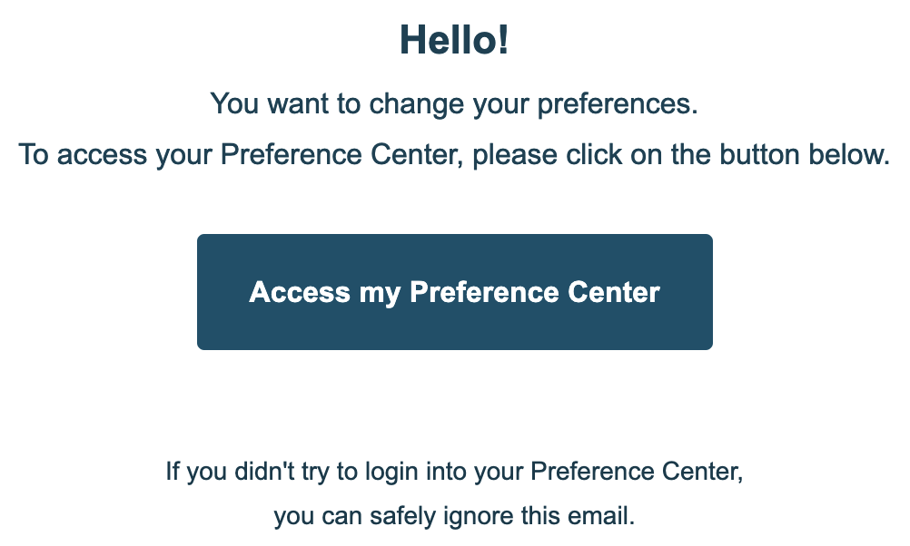Click the Access my Preference Center button
The width and height of the screenshot is (910, 546).
tap(454, 292)
